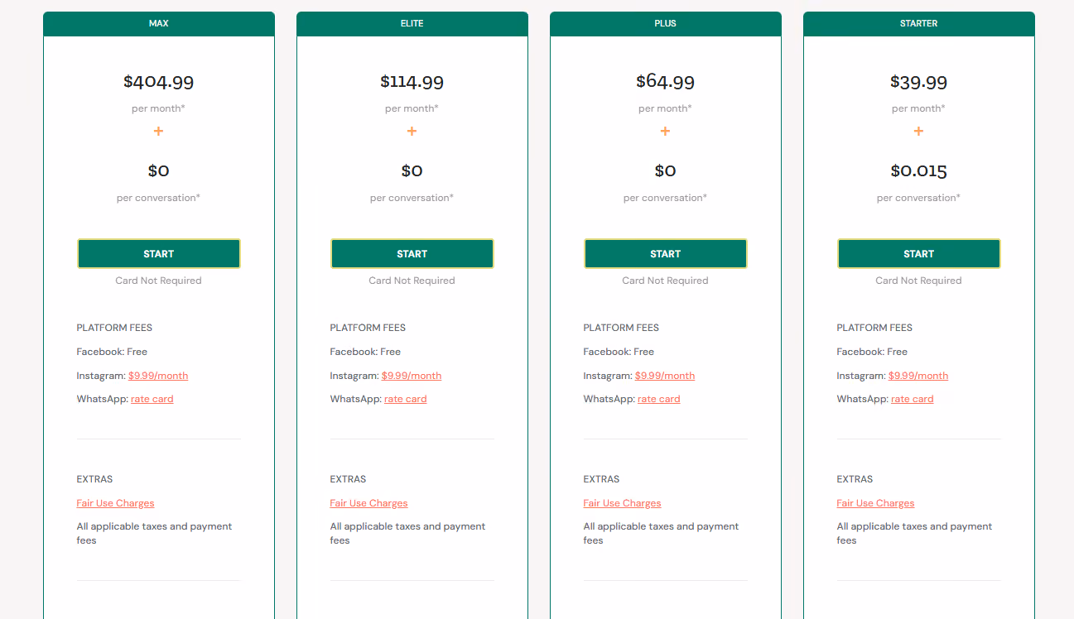Screen dimensions: 1074x619
Task: Open Instagram $9.99/month link in ELITE plan
Action: click(x=412, y=376)
